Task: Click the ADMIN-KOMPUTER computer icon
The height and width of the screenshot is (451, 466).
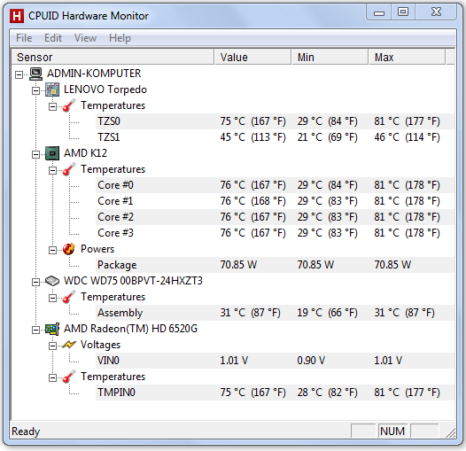Action: (36, 74)
